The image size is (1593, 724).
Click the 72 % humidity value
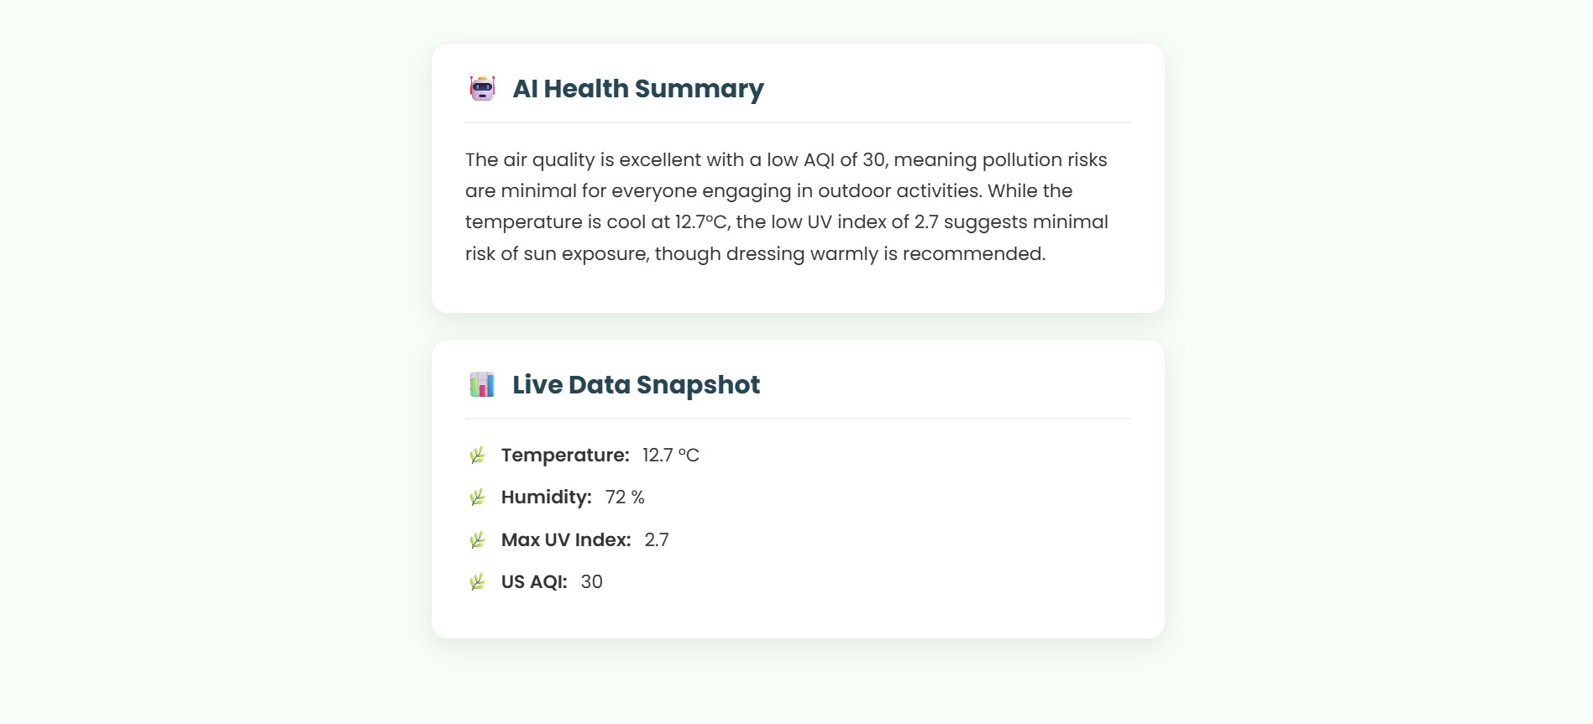click(x=625, y=497)
